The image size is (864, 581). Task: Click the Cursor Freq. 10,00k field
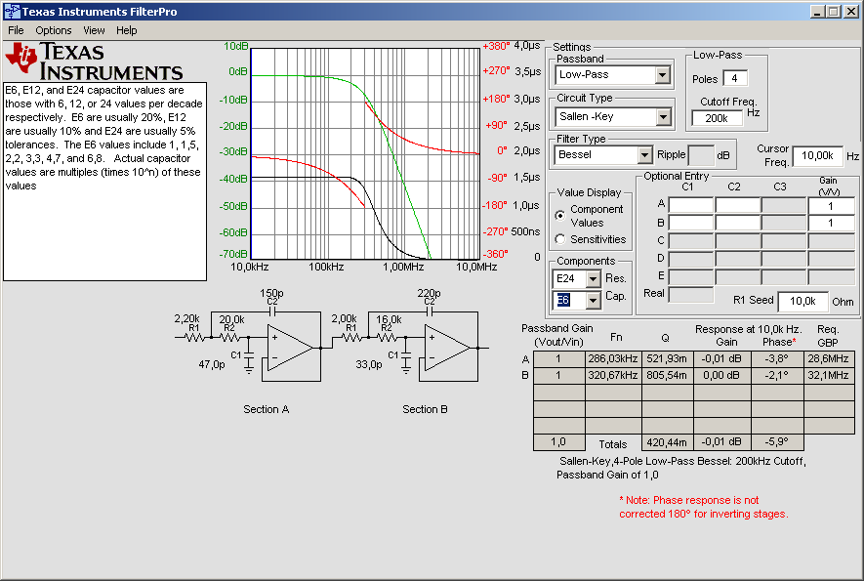(817, 156)
